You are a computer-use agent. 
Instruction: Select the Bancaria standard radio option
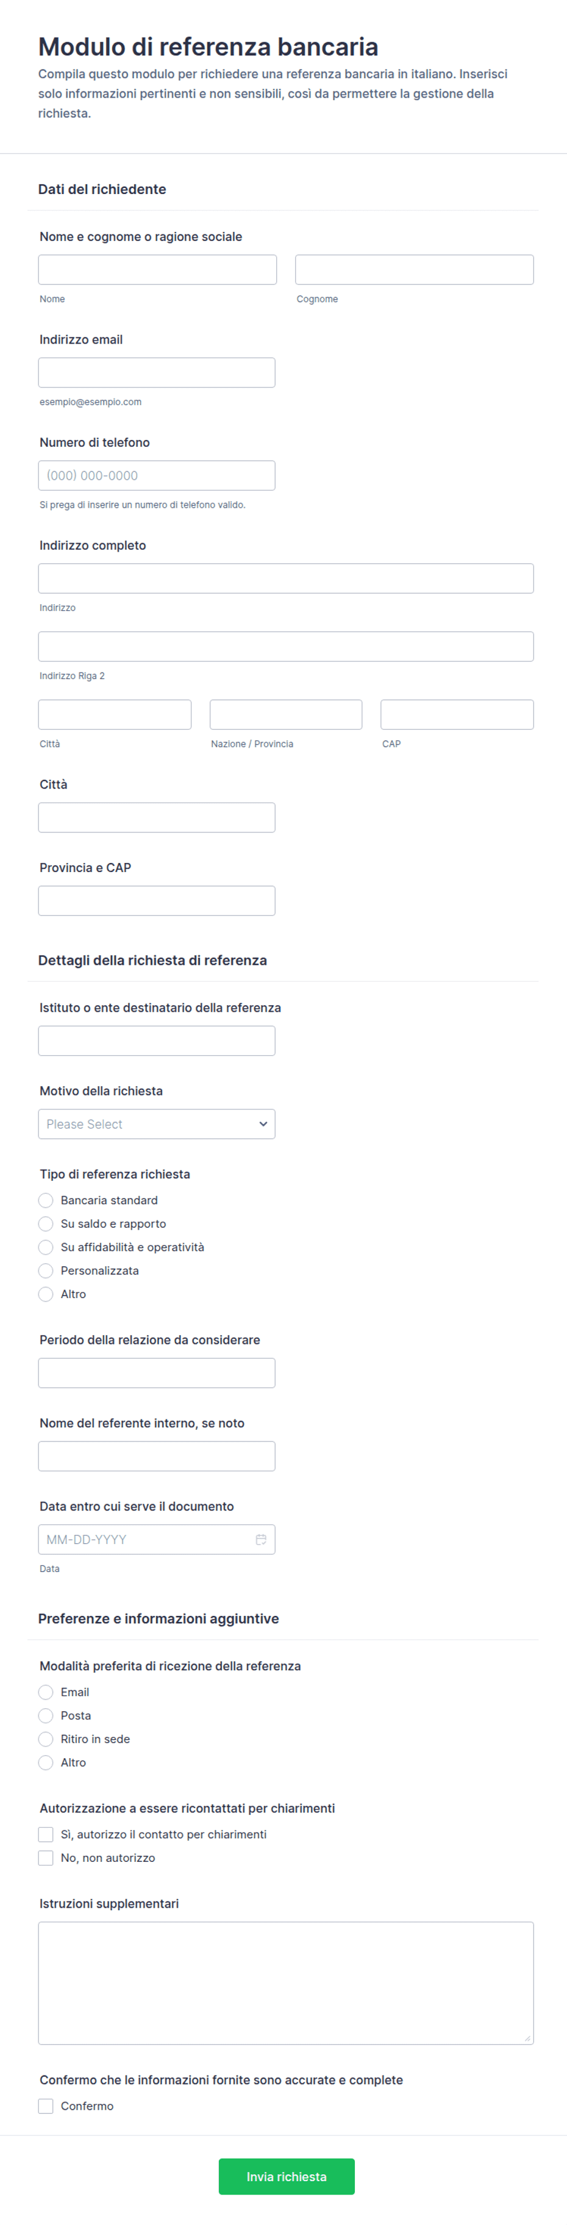coord(46,1200)
